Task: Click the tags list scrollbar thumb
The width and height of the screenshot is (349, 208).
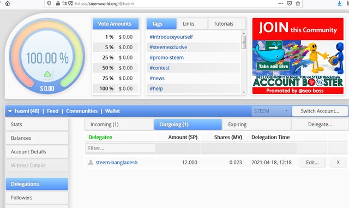Action: [244, 43]
